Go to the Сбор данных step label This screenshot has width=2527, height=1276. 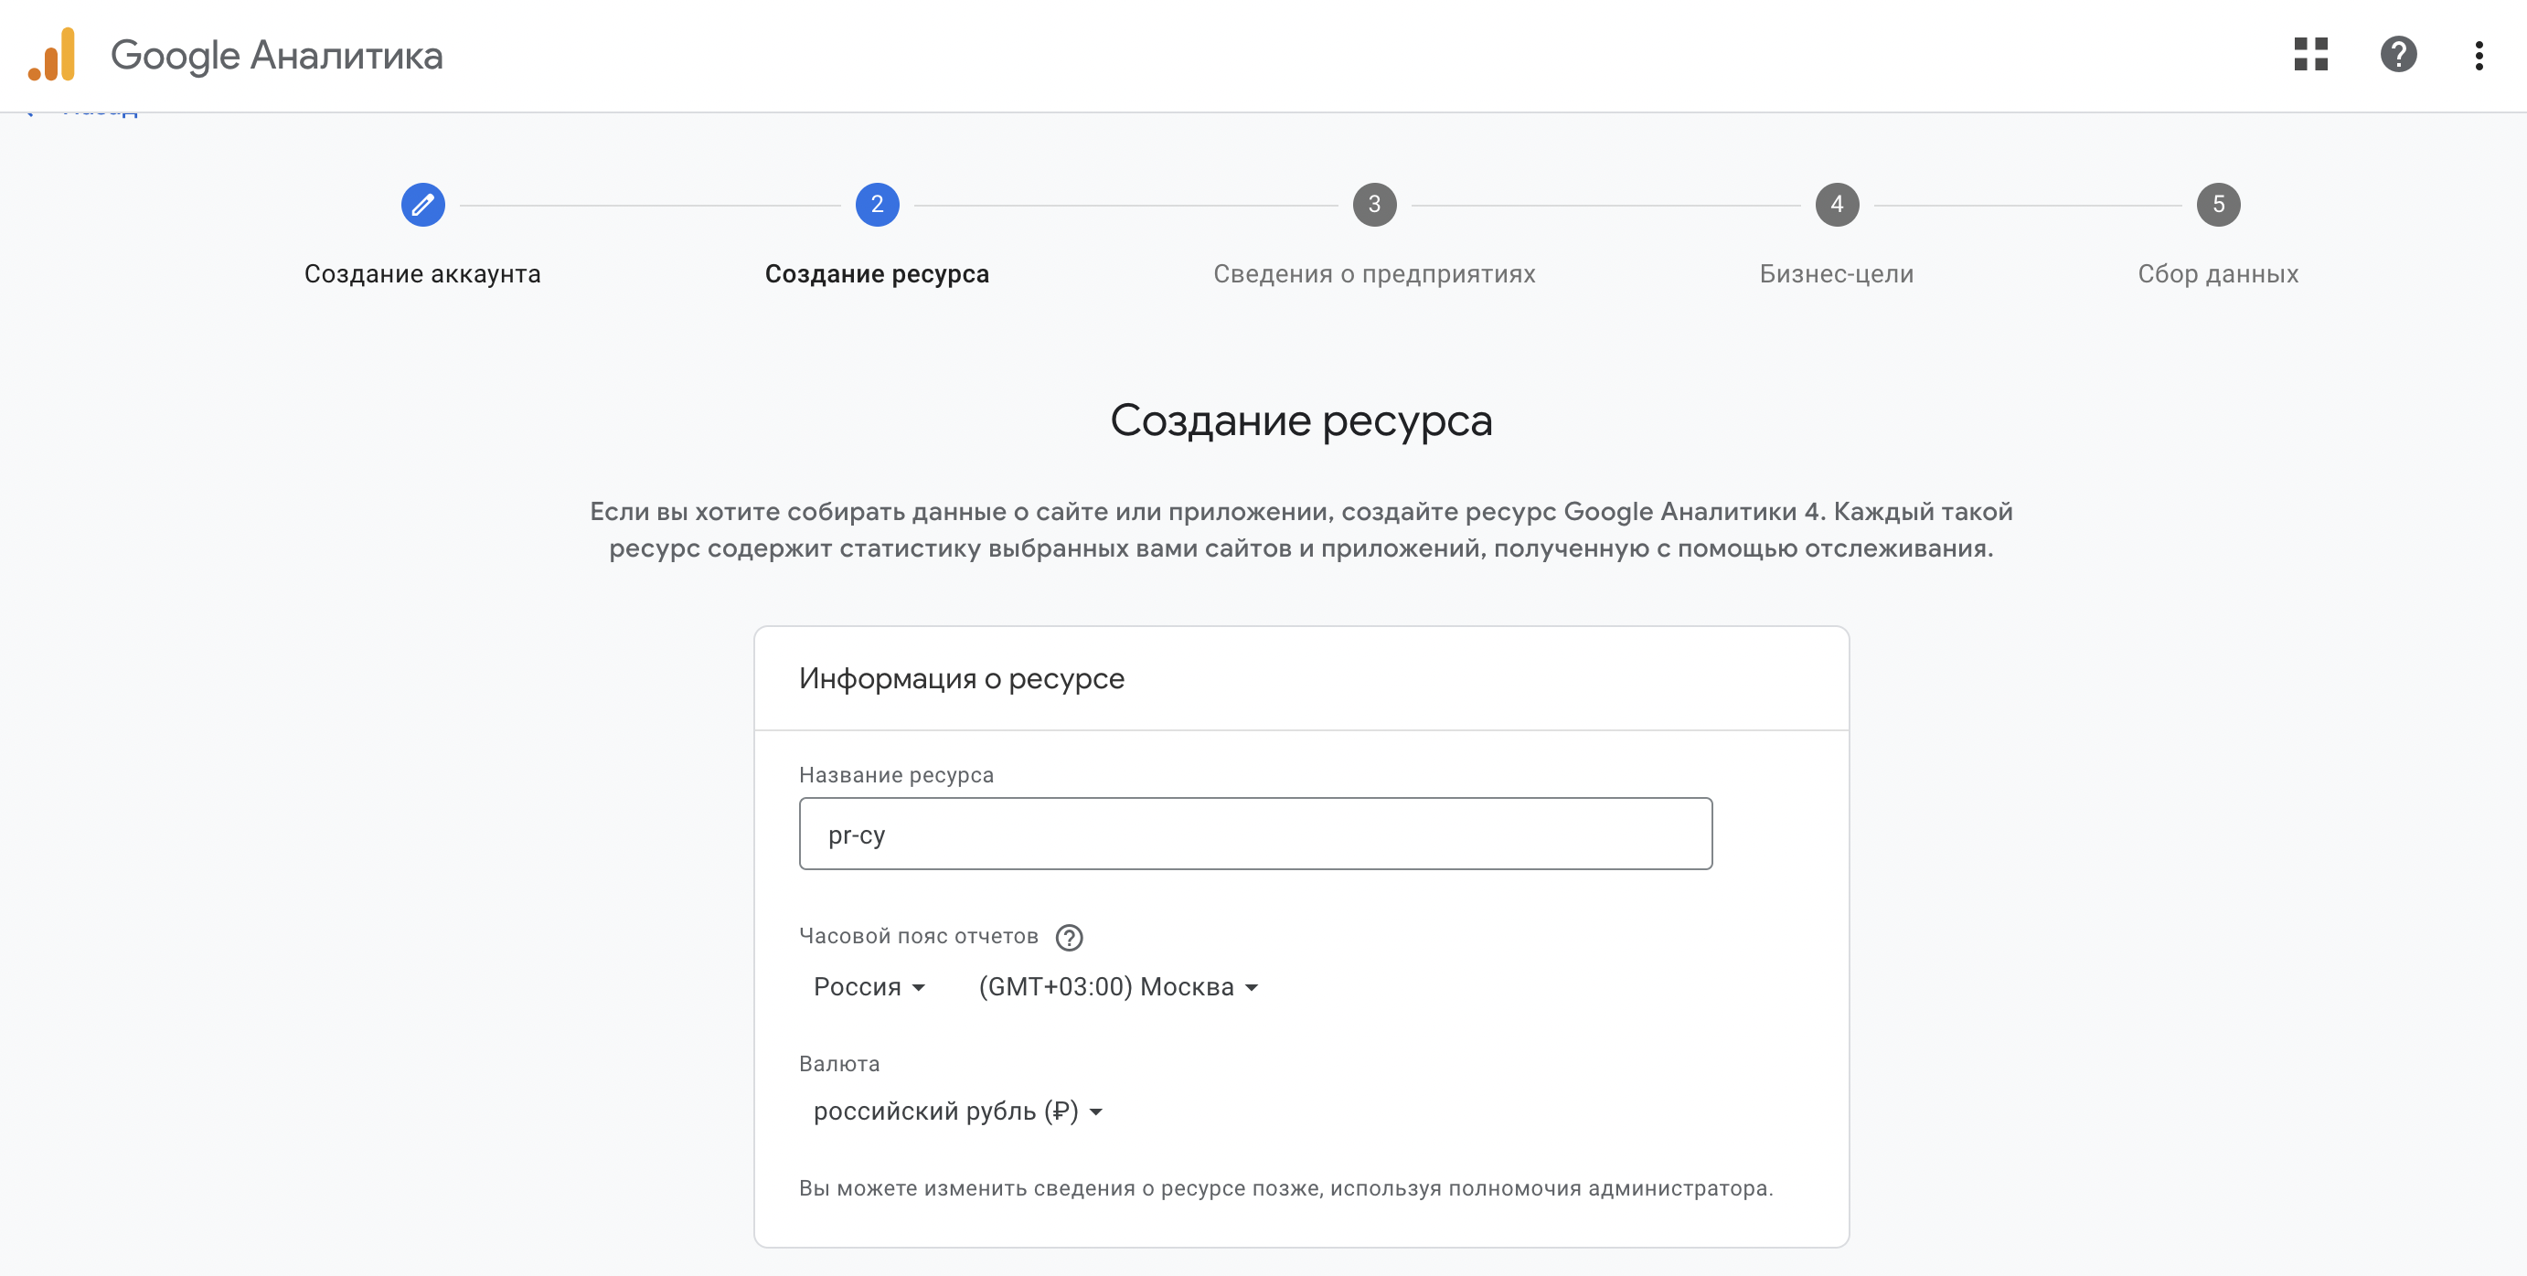(x=2218, y=273)
